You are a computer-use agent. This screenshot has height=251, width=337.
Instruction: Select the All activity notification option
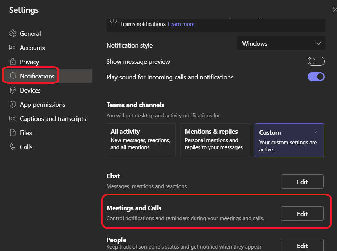coord(141,140)
